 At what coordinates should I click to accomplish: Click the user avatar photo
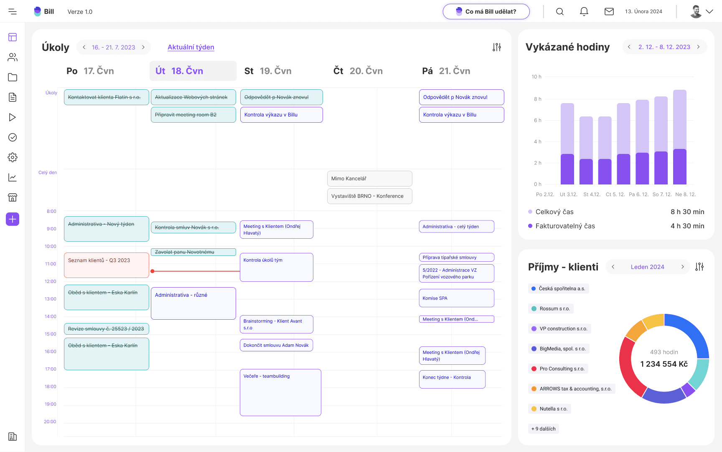(x=696, y=12)
